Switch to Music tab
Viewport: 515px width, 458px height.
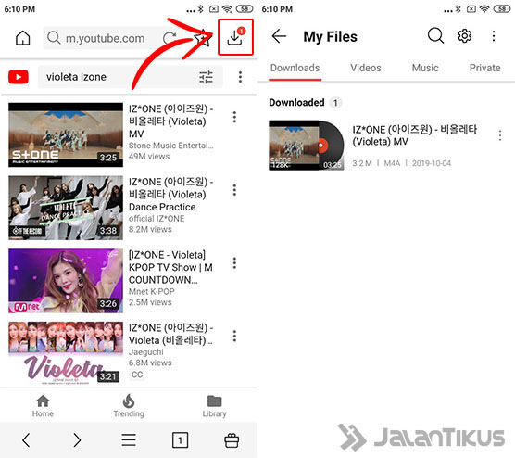coord(425,68)
